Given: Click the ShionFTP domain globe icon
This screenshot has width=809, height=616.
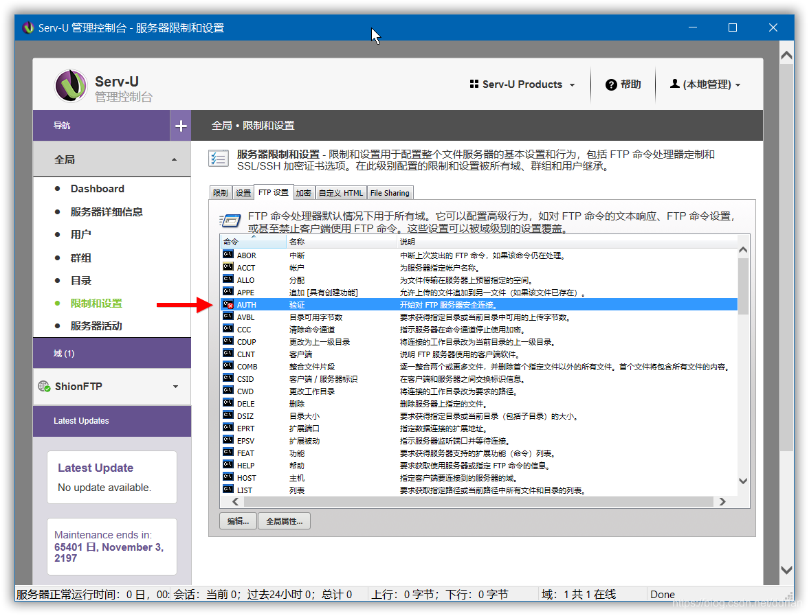Looking at the screenshot, I should 45,386.
